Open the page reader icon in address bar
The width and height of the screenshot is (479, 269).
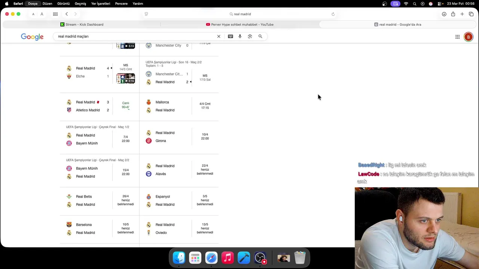[146, 14]
